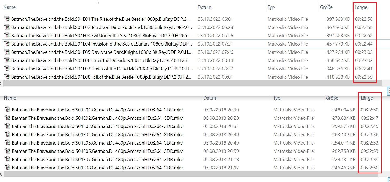Sort lower list by Größe column
This screenshot has height=182, width=390.
click(332, 98)
